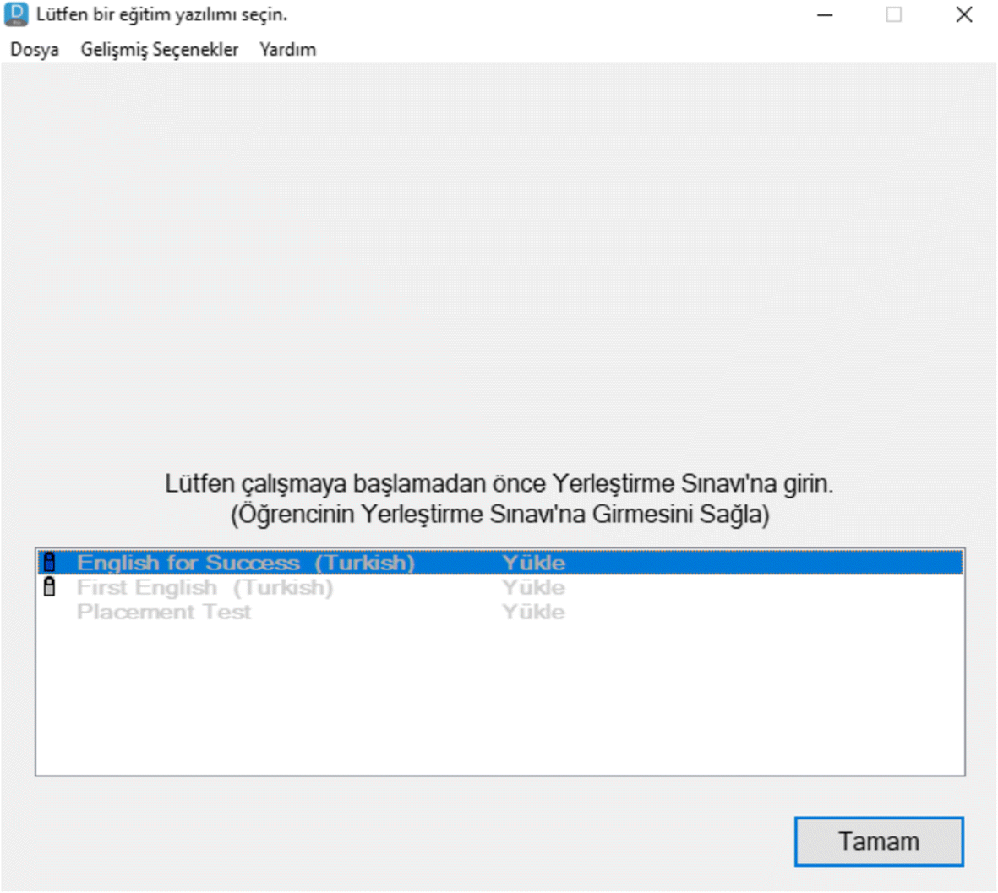Open the Dosya menu
The width and height of the screenshot is (998, 893).
coord(35,49)
